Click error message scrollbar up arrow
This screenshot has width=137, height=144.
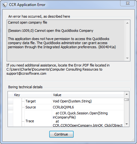[x=127, y=23]
